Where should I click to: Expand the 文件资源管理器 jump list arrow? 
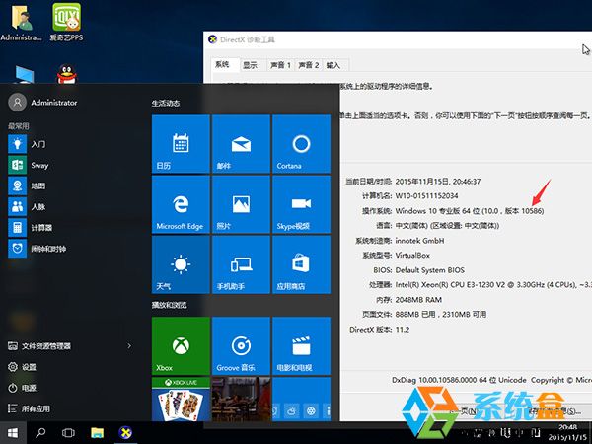[129, 346]
